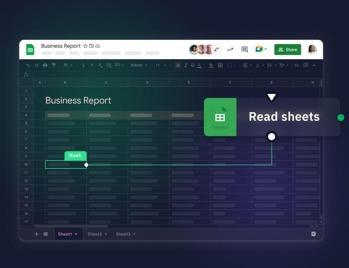Switch to the Sheet3 tab

pos(125,234)
